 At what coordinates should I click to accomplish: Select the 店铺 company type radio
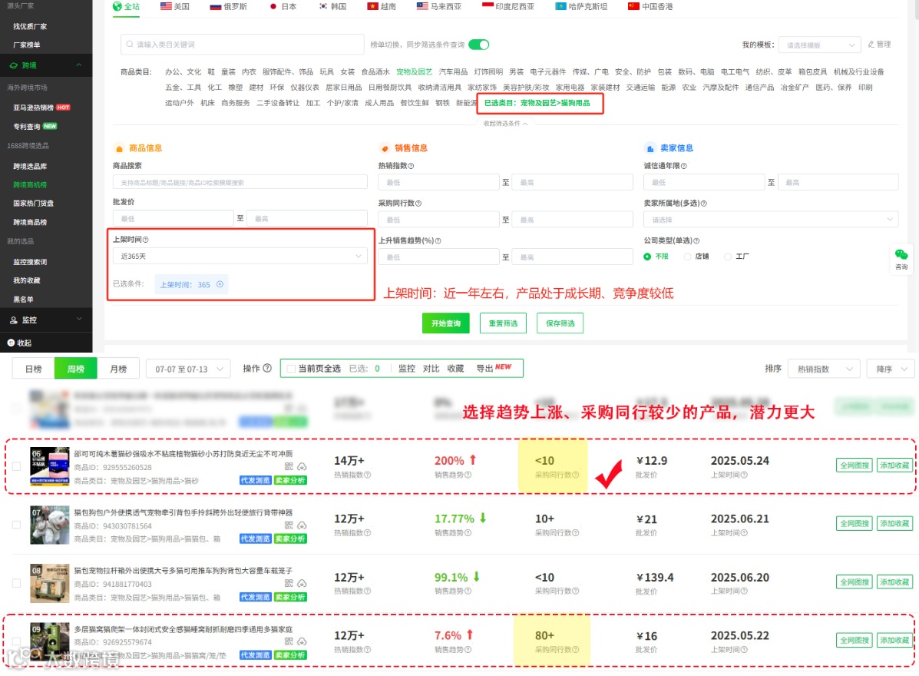tap(687, 257)
